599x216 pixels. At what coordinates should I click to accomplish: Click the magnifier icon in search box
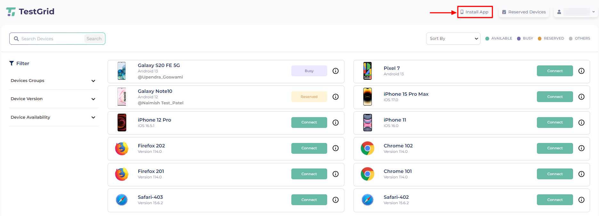click(16, 39)
